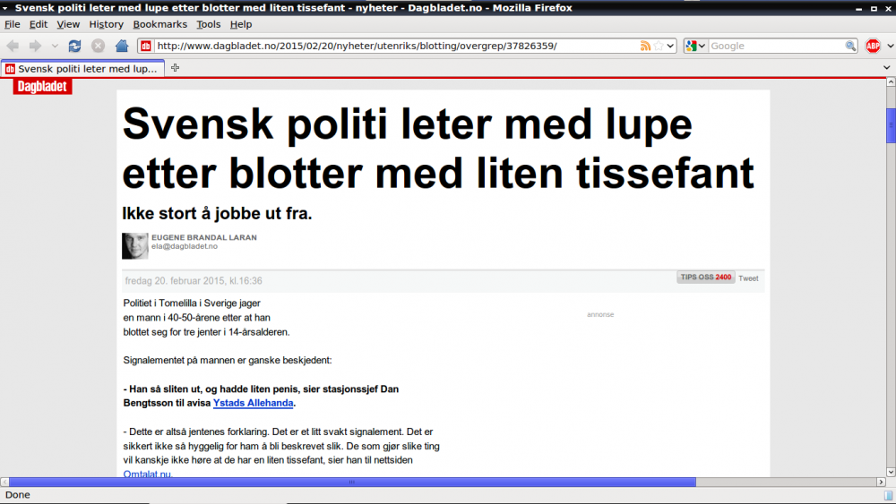The height and width of the screenshot is (504, 896).
Task: Expand the address bar URL history dropdown
Action: [x=671, y=46]
